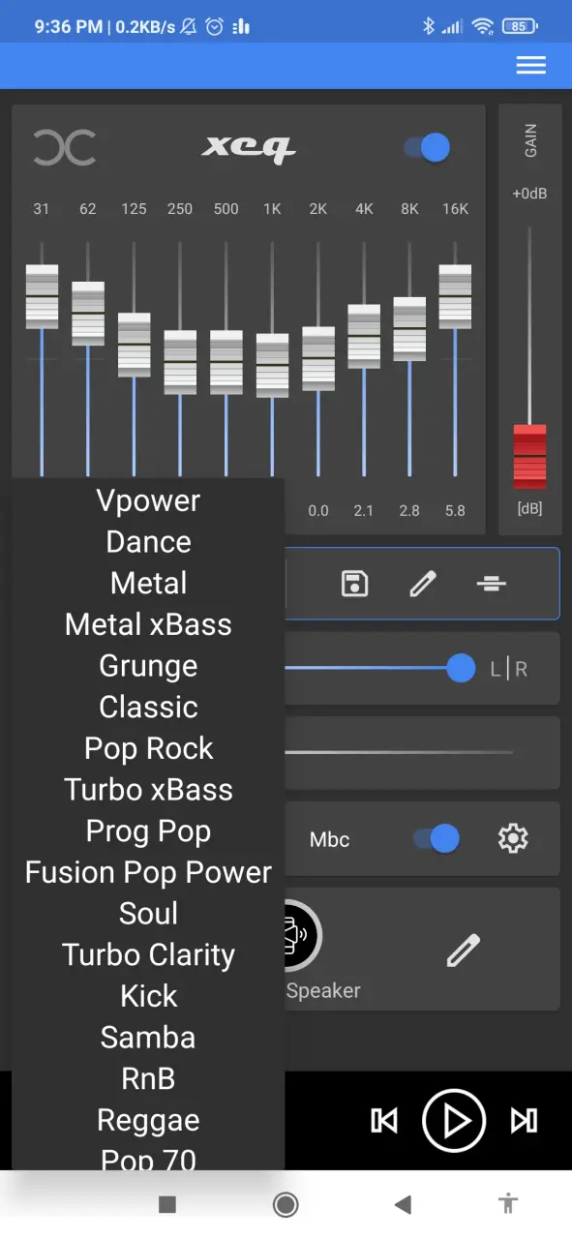Tap the Wi-Fi status icon

pos(483,27)
